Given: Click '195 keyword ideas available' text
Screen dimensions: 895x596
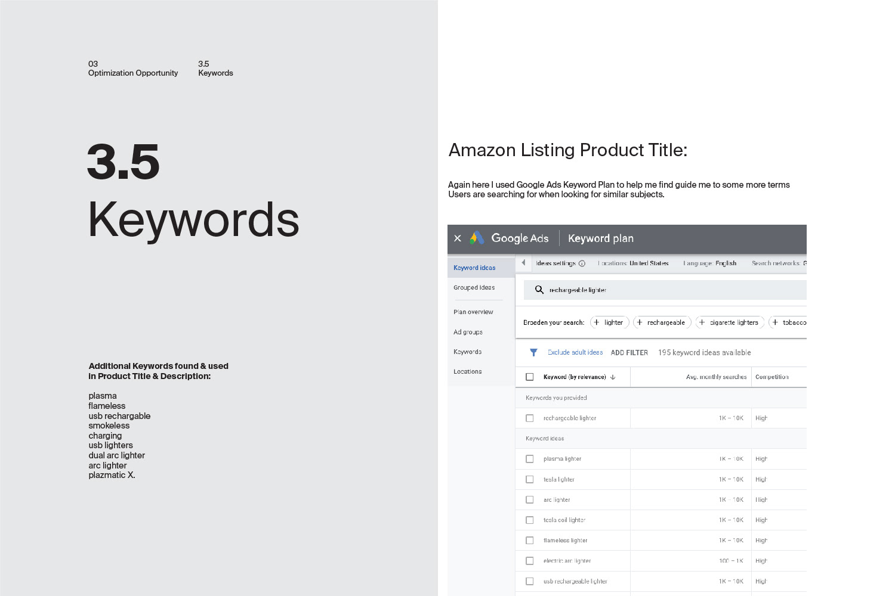Looking at the screenshot, I should coord(704,353).
